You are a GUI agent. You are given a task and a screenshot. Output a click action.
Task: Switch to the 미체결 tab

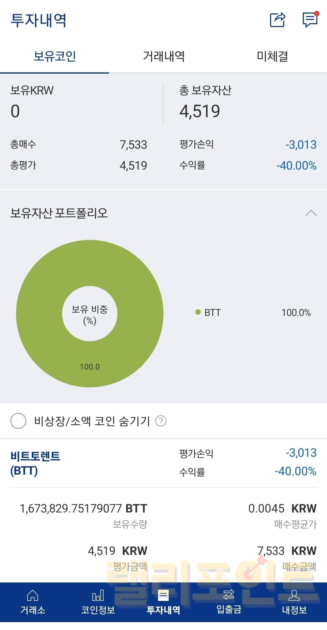[272, 56]
